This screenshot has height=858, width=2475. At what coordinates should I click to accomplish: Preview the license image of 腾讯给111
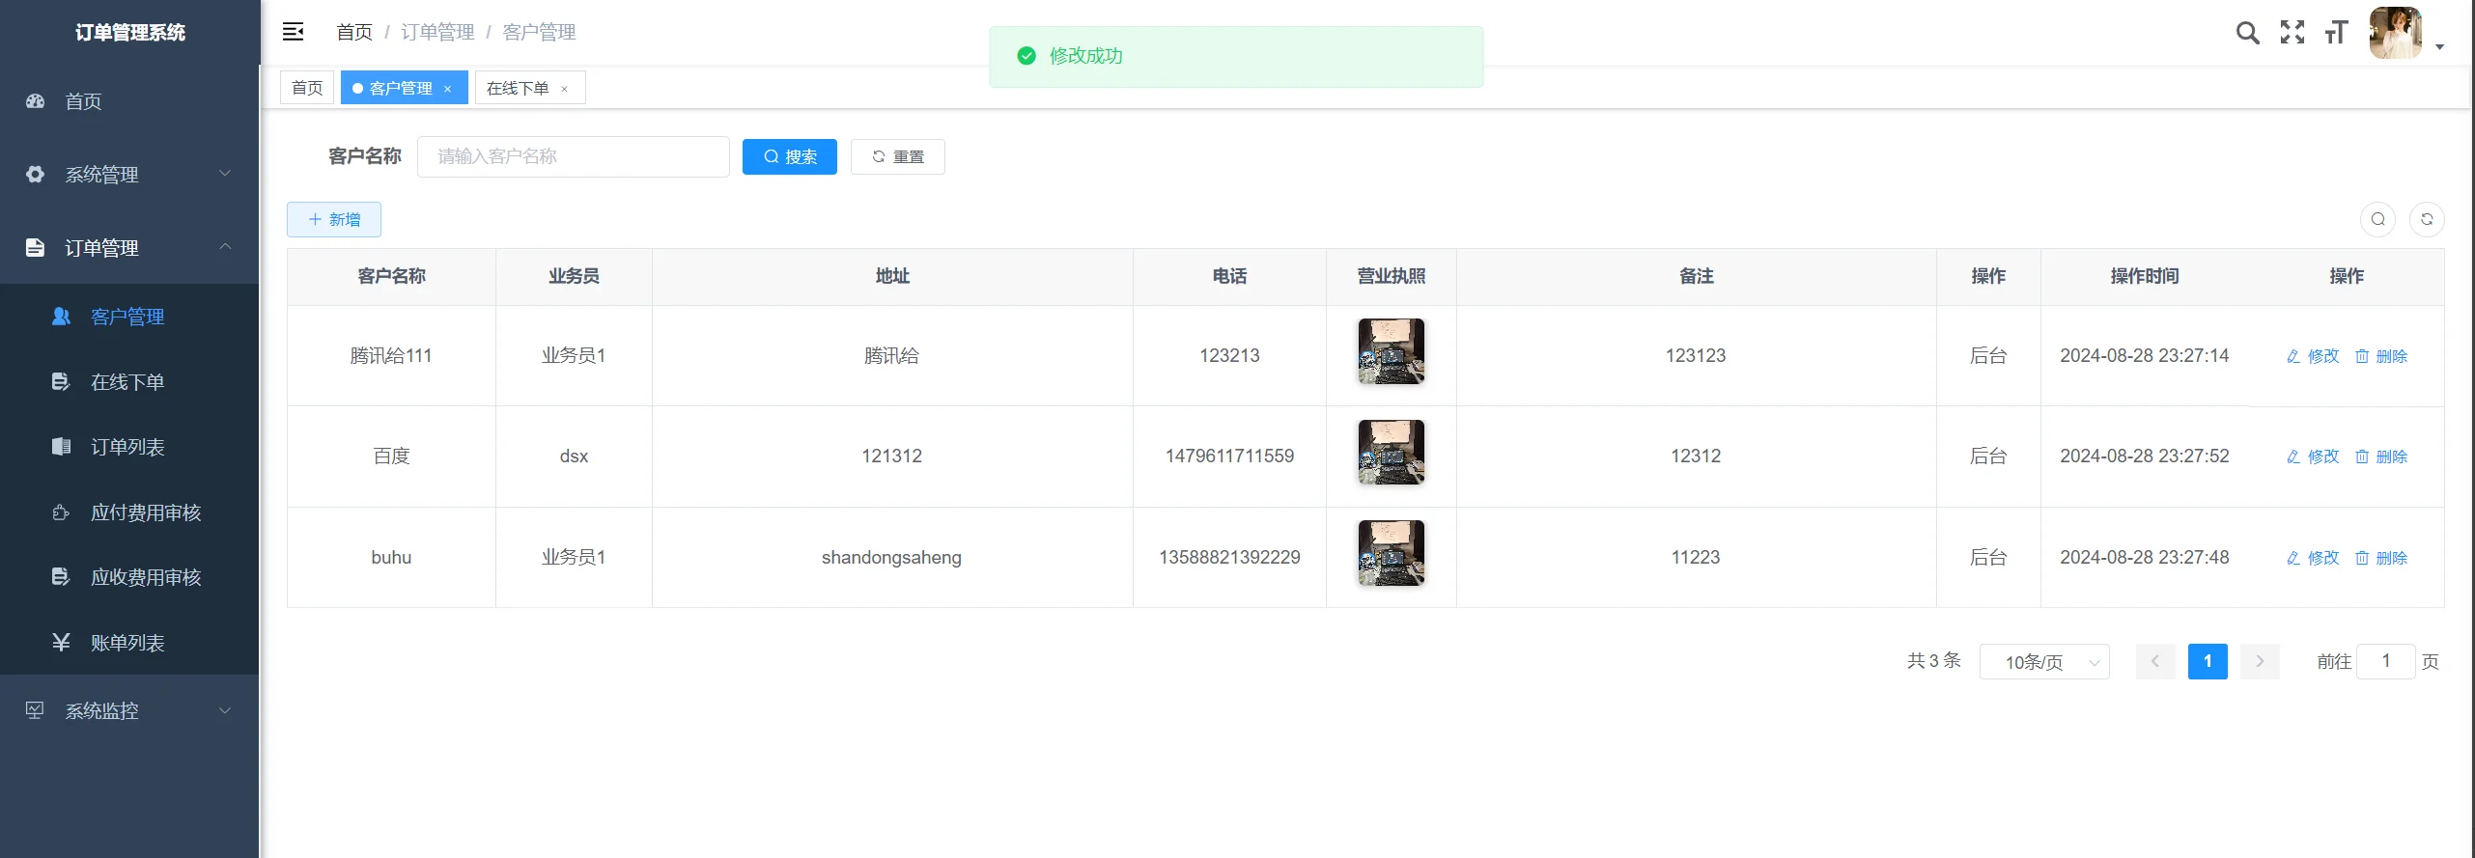1392,351
